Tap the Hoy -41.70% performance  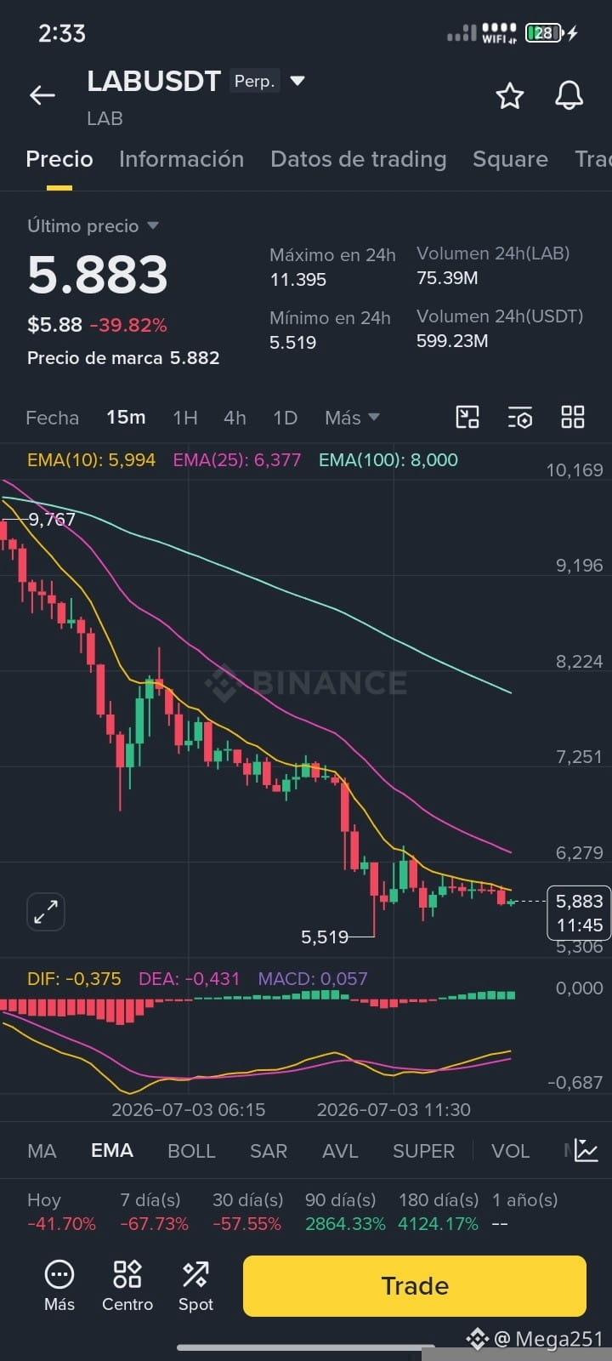(61, 1211)
